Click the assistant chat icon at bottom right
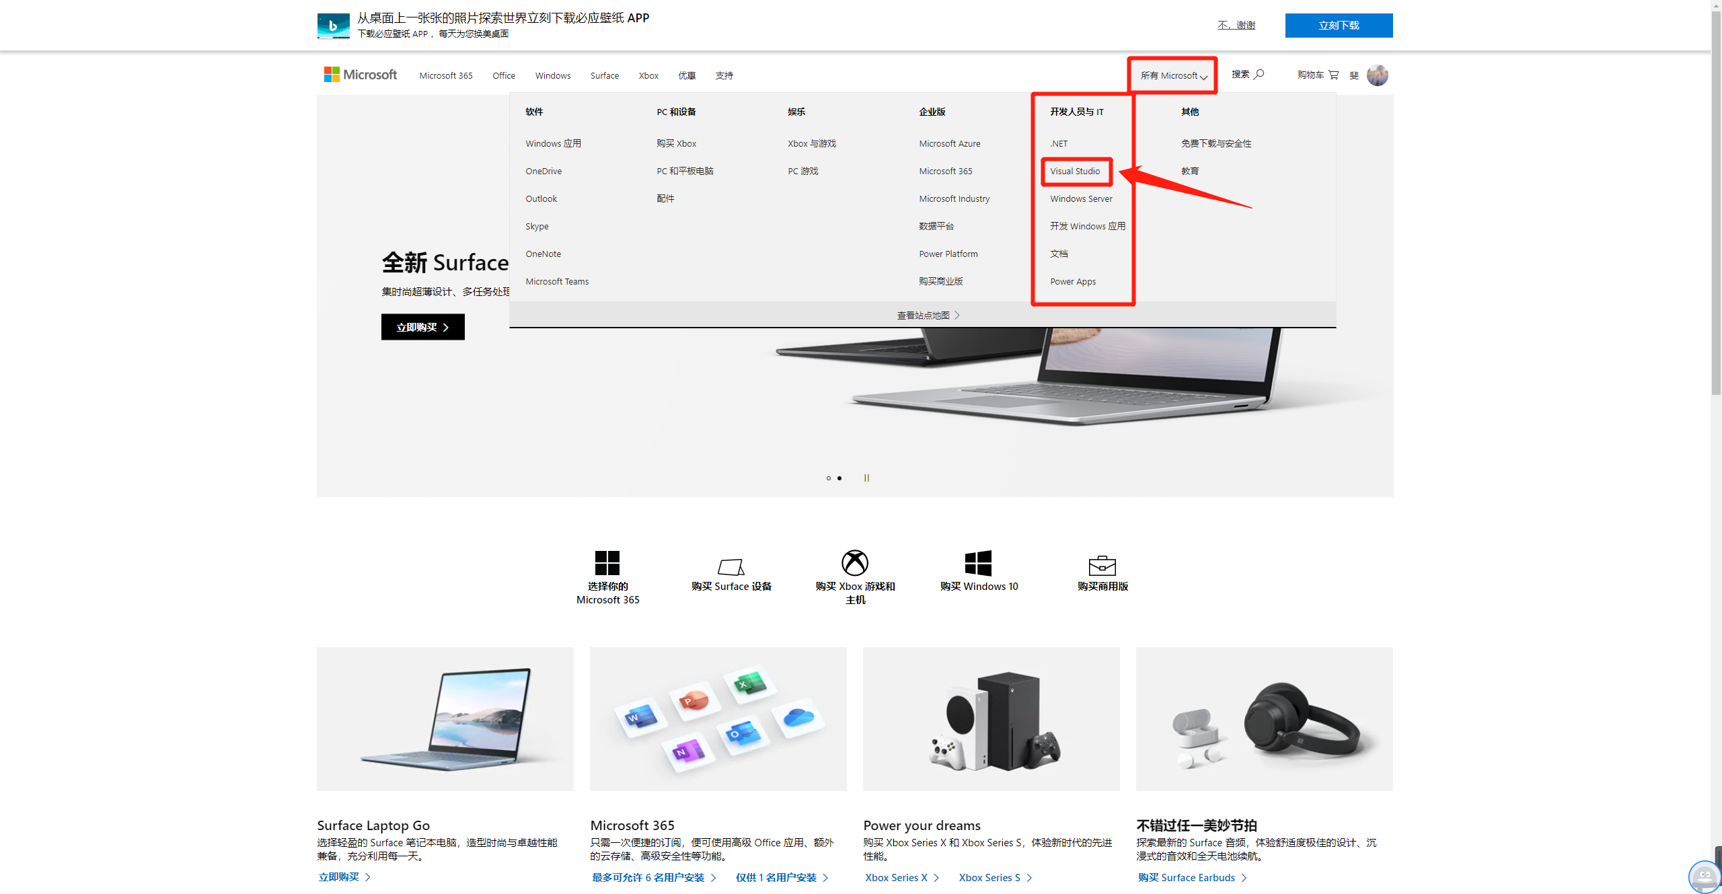This screenshot has width=1722, height=894. point(1705,877)
